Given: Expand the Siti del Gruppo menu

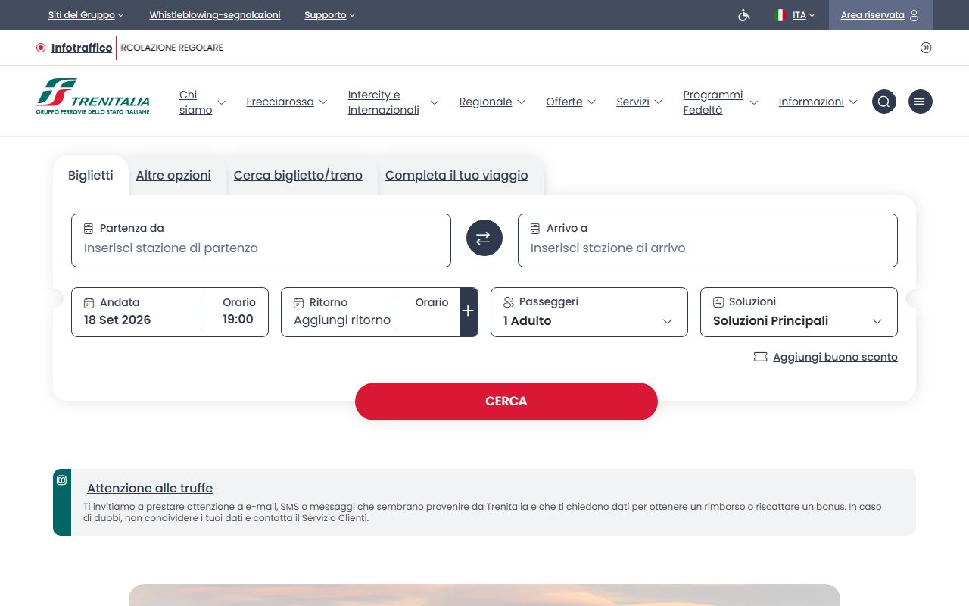Looking at the screenshot, I should point(86,15).
